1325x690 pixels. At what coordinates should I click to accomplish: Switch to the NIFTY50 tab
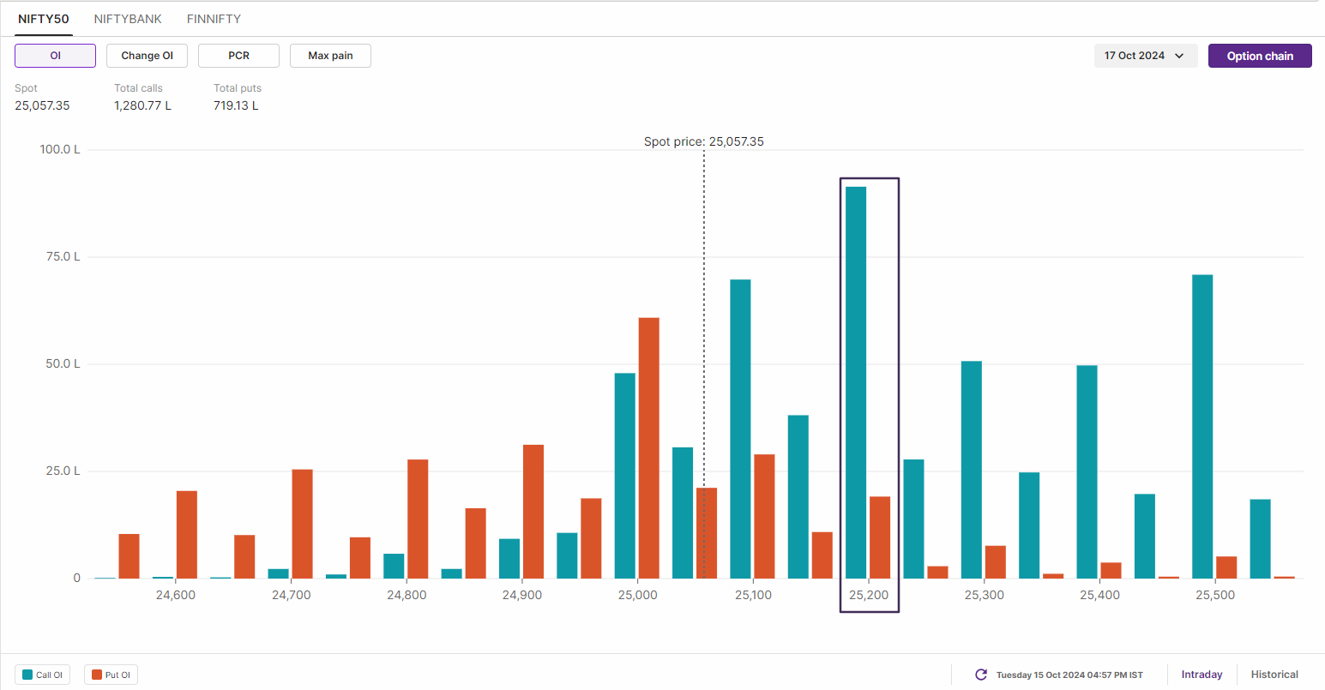coord(44,19)
